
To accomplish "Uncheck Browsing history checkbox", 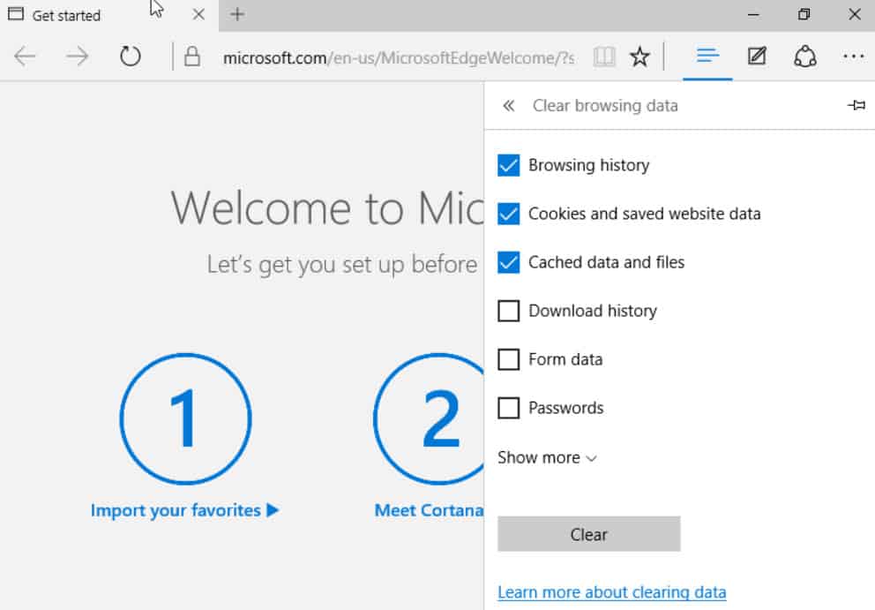I will click(x=508, y=165).
